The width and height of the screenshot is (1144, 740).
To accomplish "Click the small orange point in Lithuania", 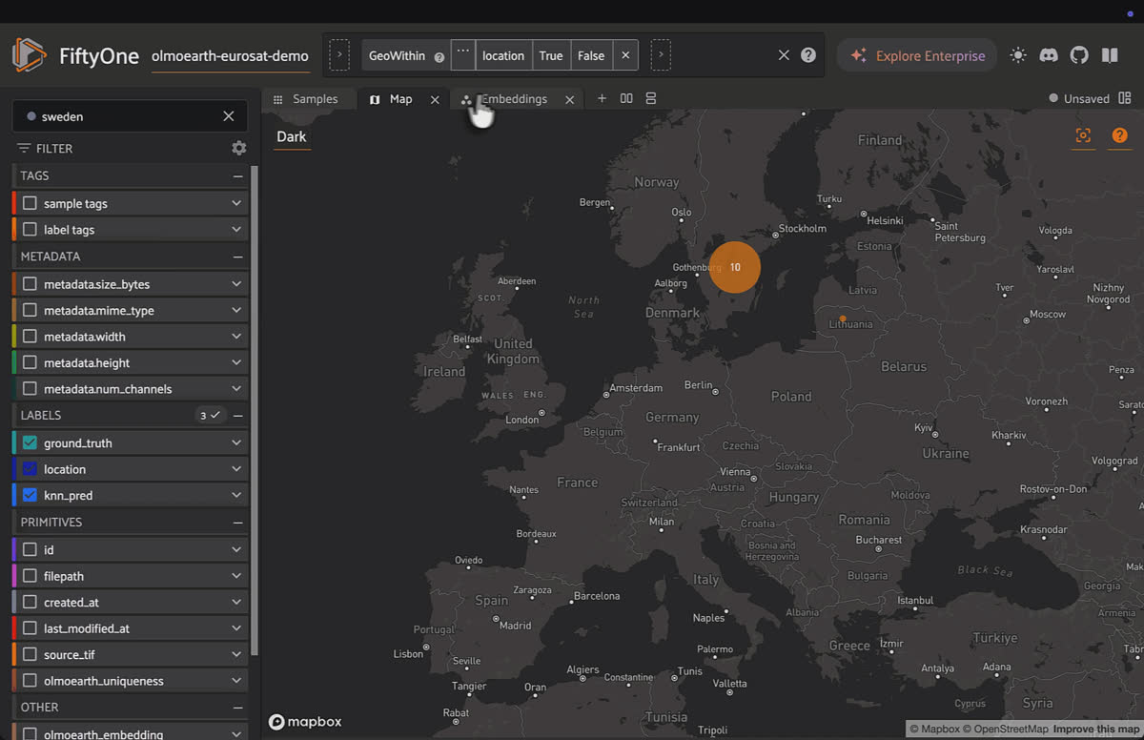I will 843,319.
